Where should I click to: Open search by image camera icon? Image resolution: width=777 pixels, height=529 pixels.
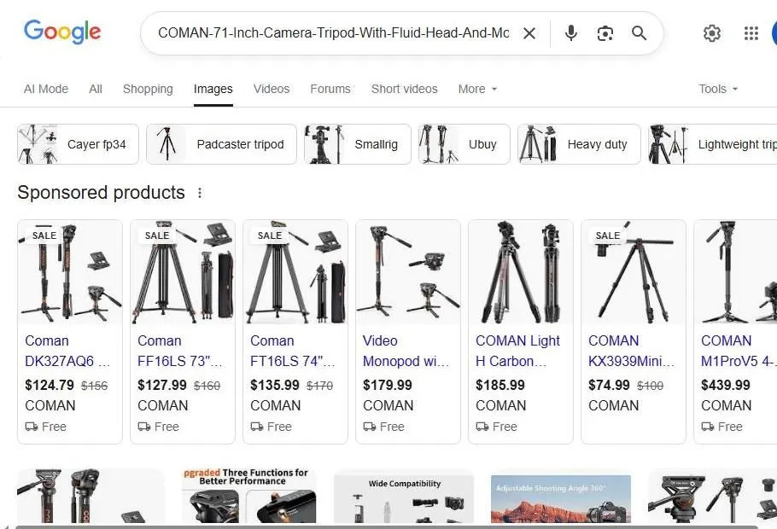[605, 33]
